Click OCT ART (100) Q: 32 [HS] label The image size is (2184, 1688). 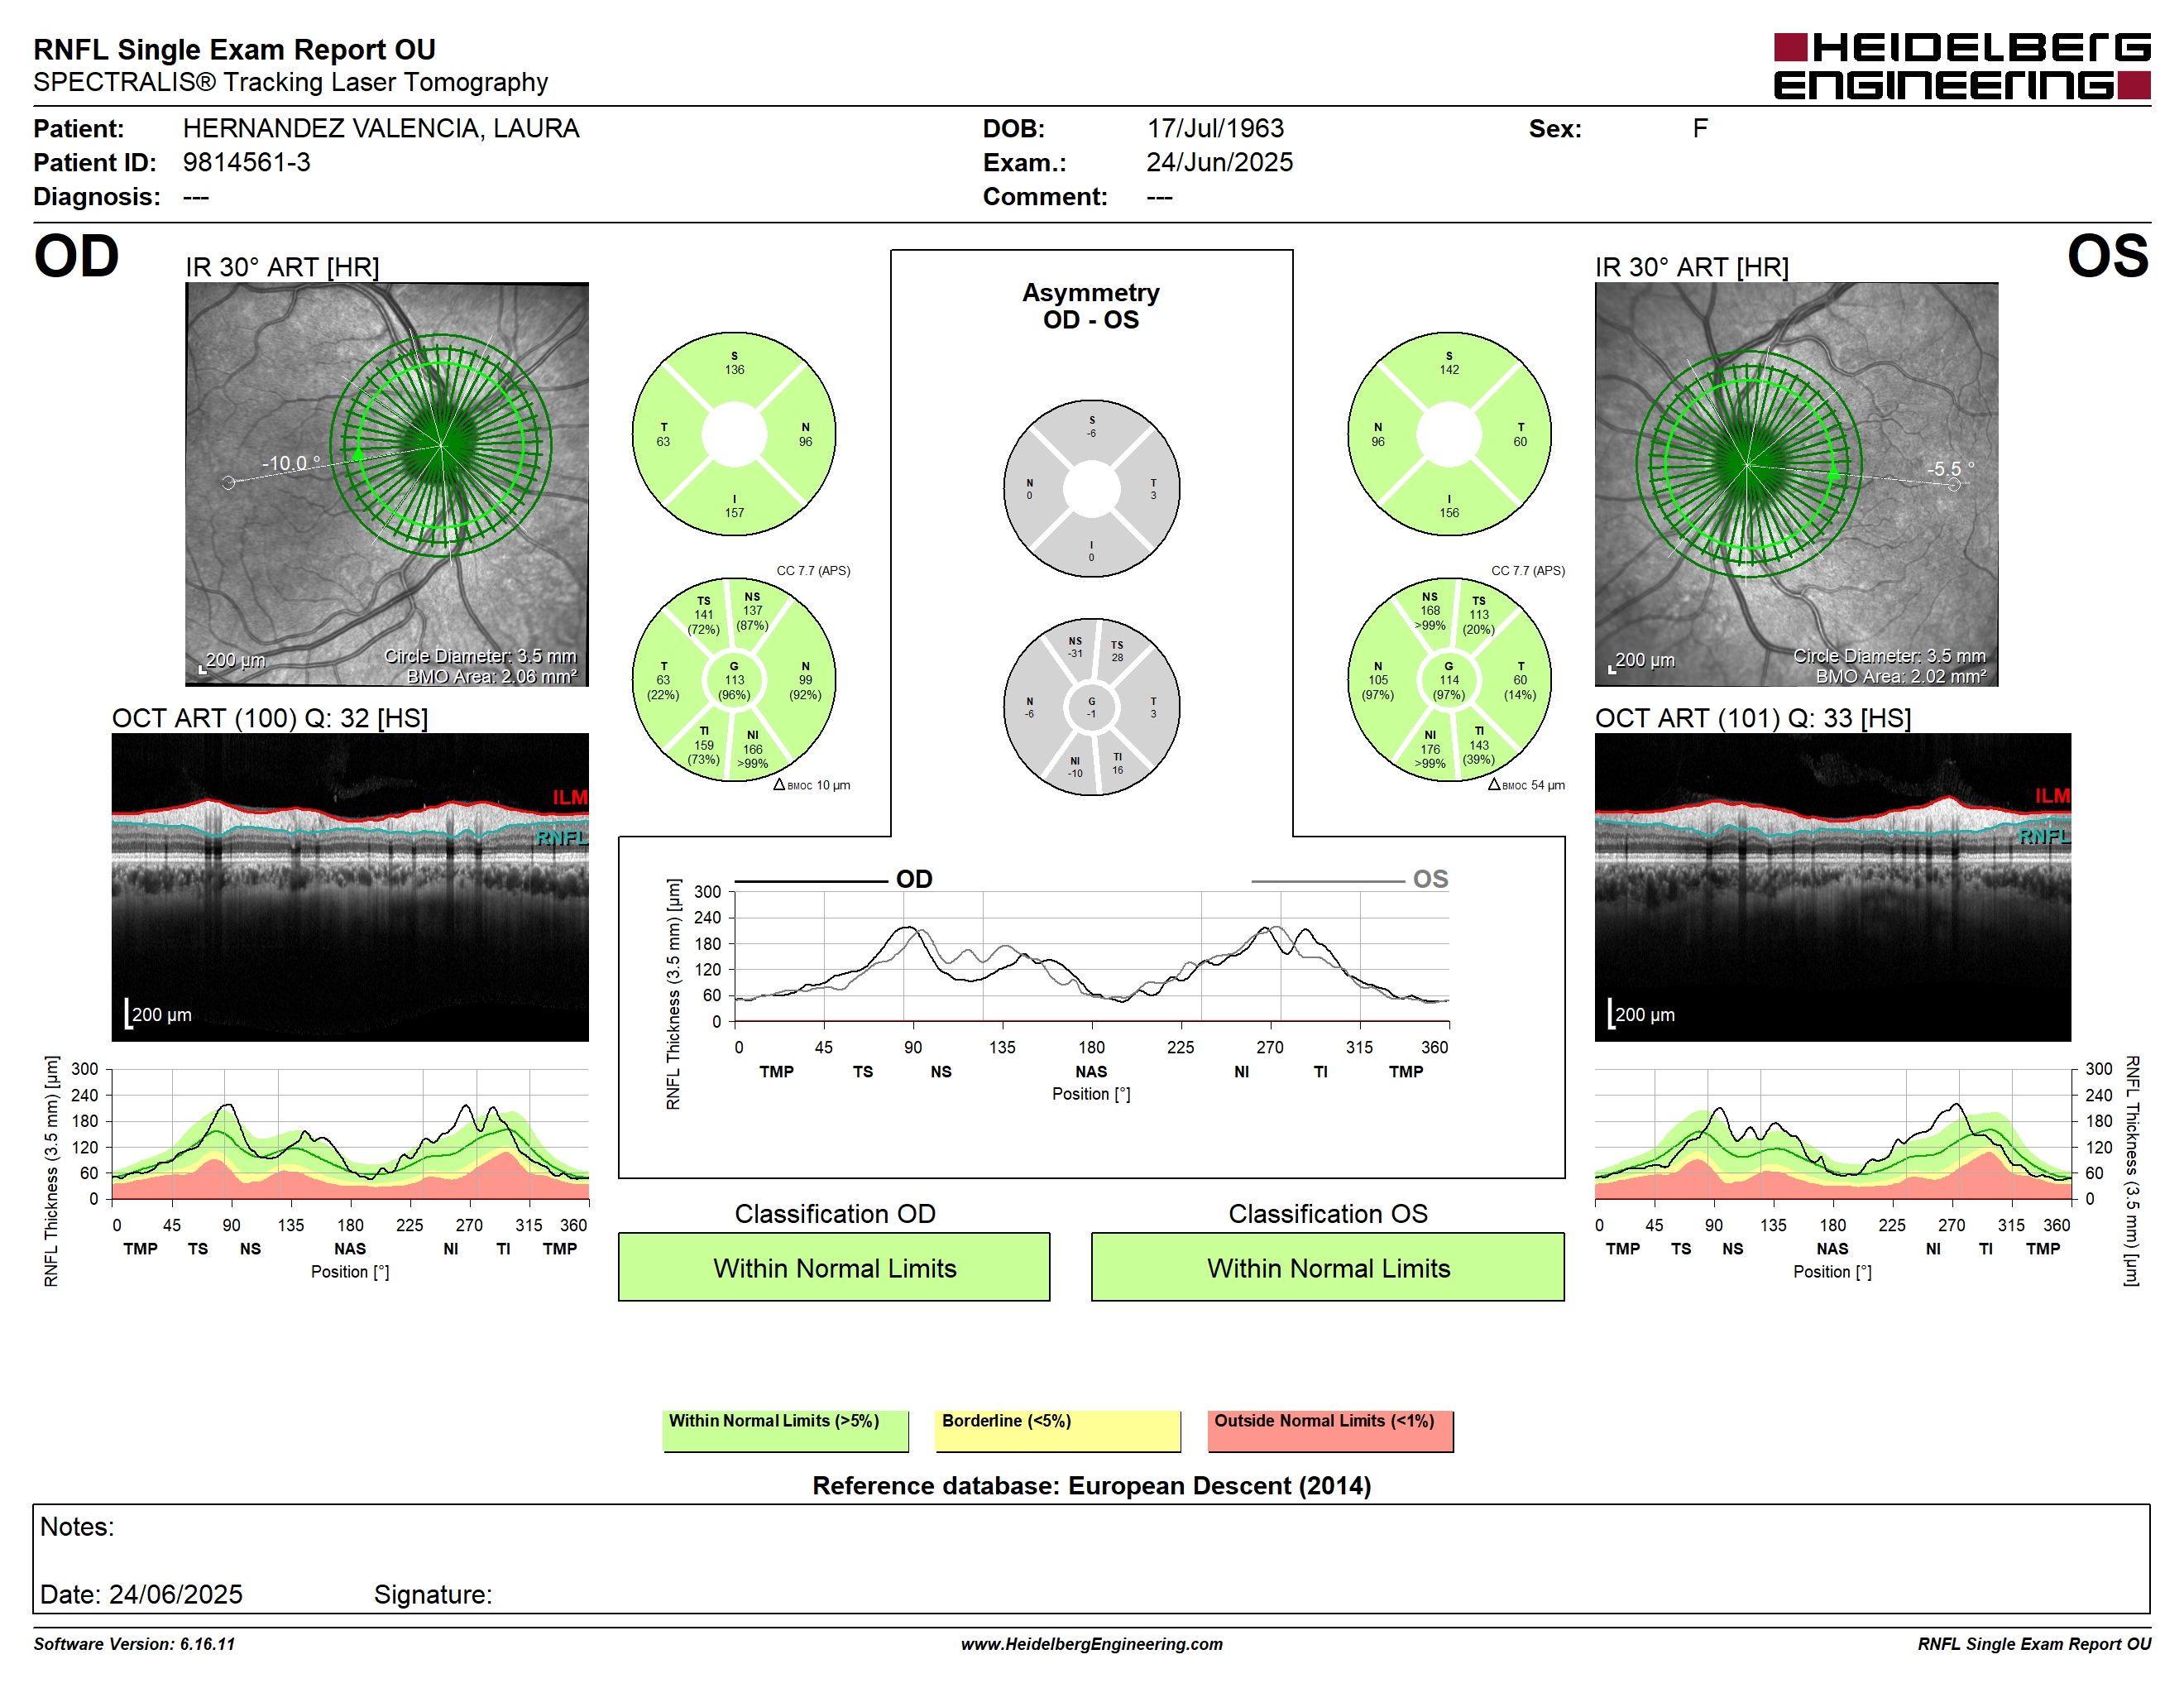pos(270,718)
